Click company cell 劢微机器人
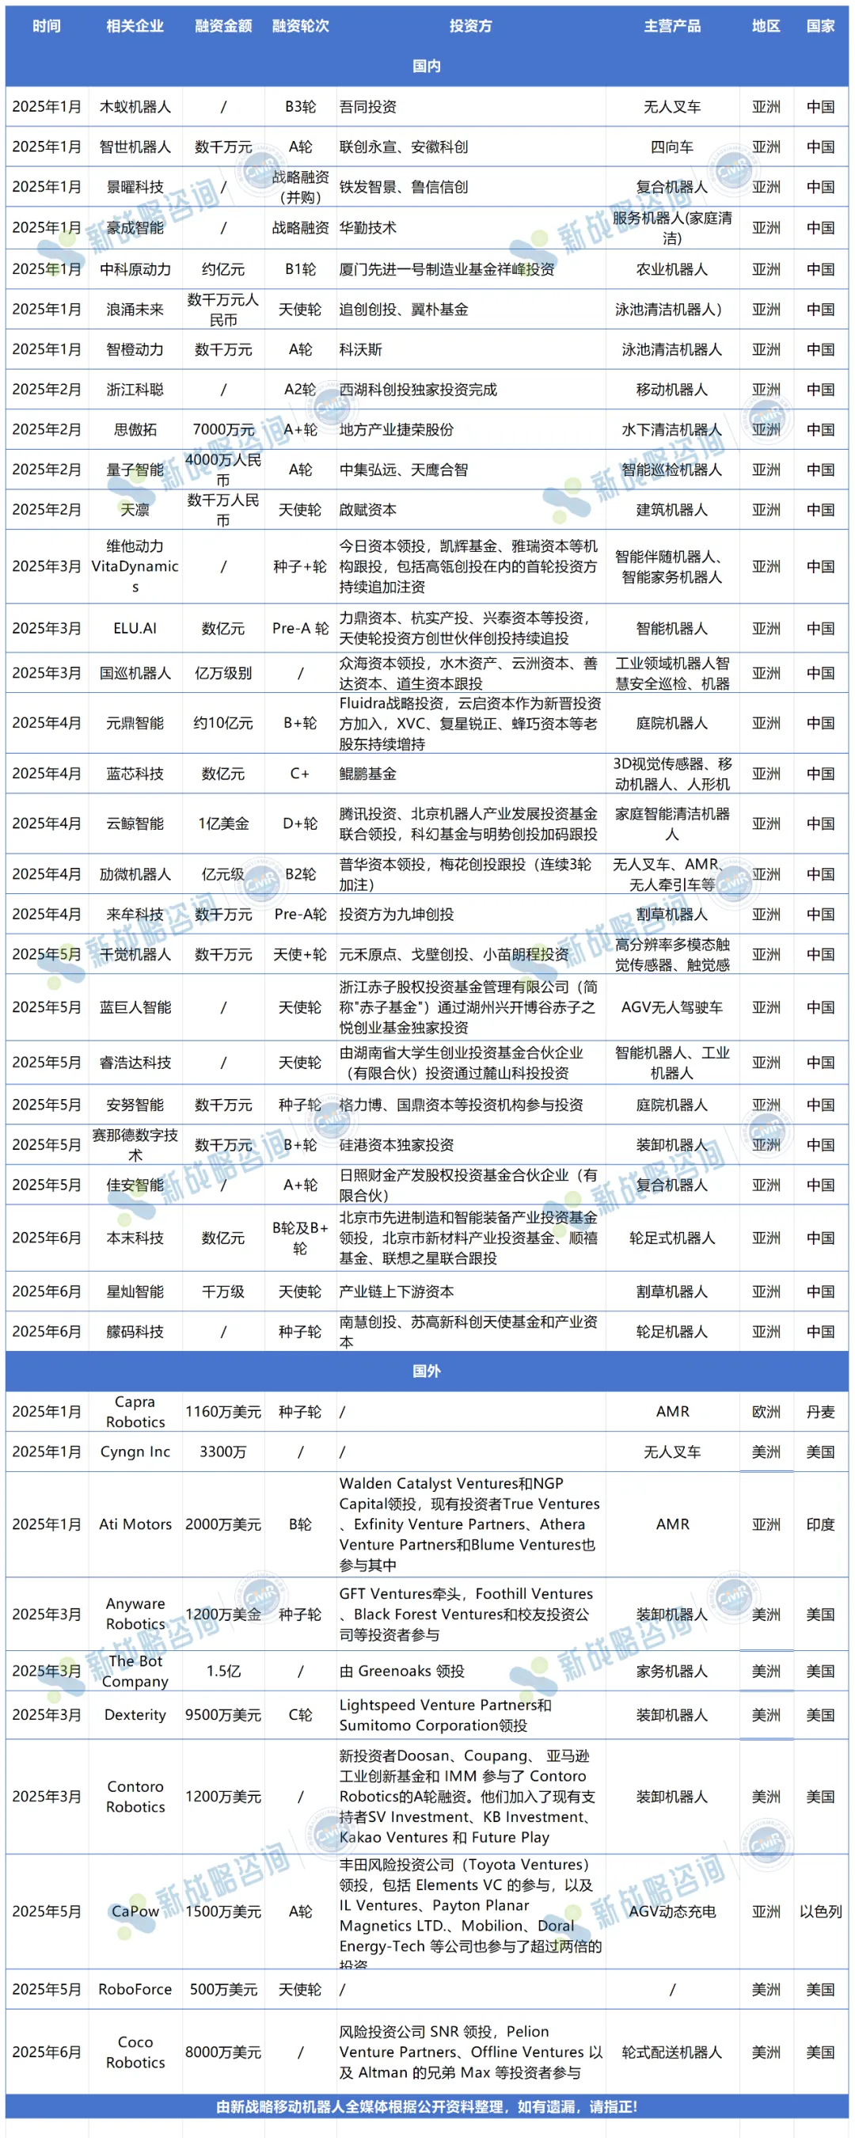The width and height of the screenshot is (855, 2138). (135, 874)
